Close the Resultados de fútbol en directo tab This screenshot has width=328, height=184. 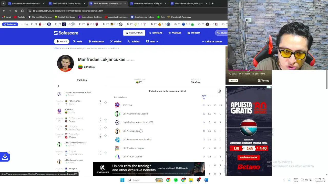pyautogui.click(x=44, y=4)
